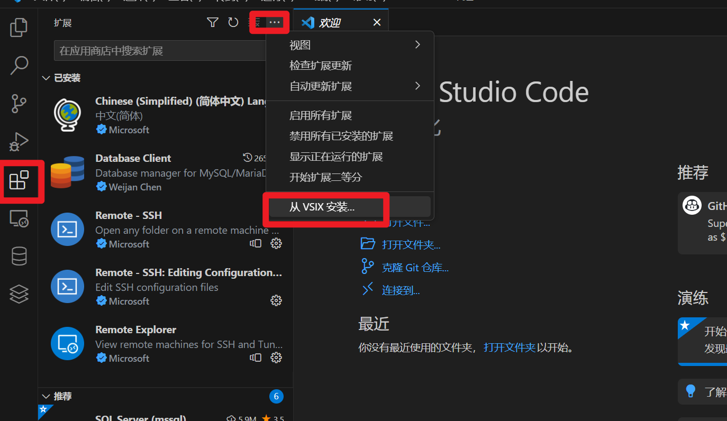Click Weijan Chen publisher name

(135, 187)
